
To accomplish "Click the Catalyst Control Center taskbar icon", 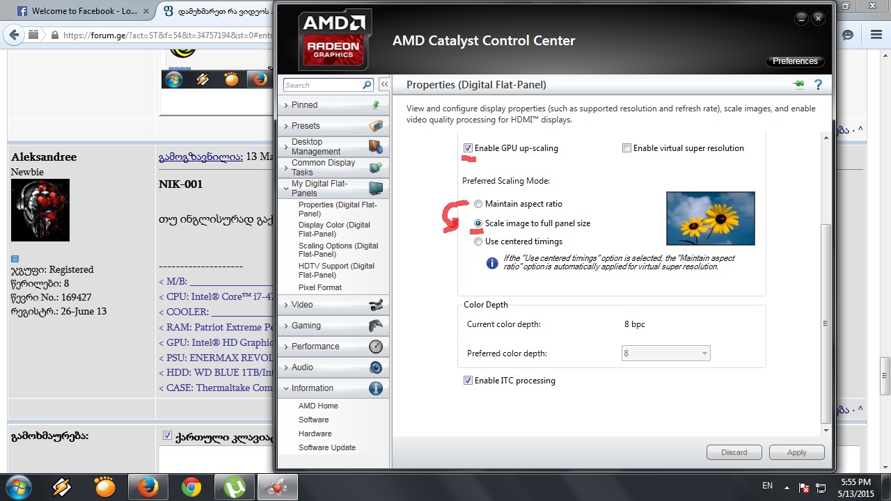I will coord(278,488).
